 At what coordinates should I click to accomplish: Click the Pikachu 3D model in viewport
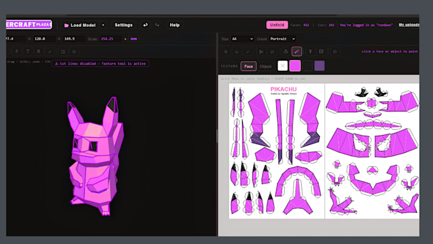(96, 157)
